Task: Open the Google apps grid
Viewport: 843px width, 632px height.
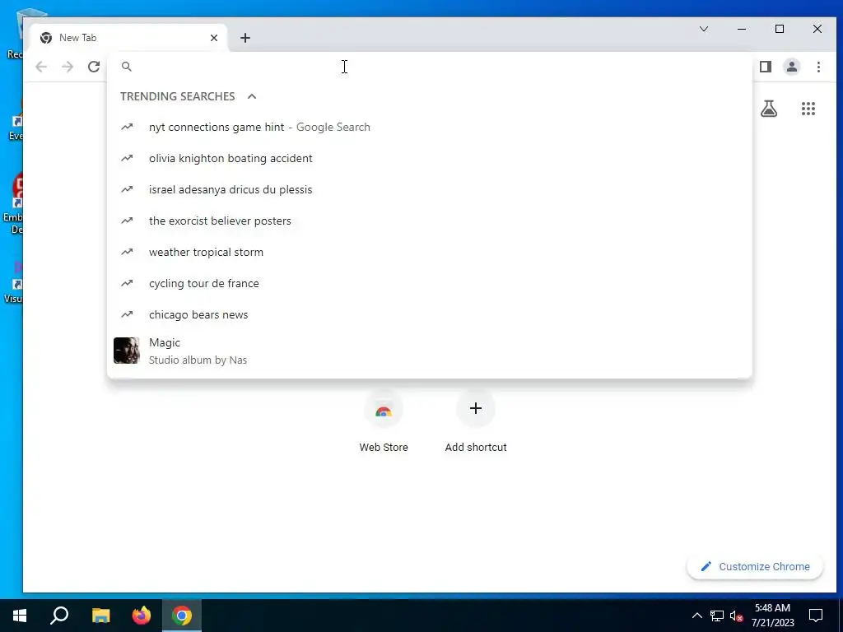Action: click(x=808, y=109)
